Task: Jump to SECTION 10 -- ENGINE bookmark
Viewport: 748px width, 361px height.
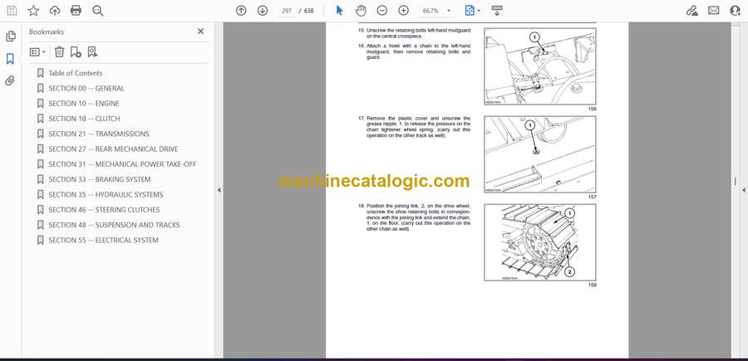Action: tap(84, 104)
